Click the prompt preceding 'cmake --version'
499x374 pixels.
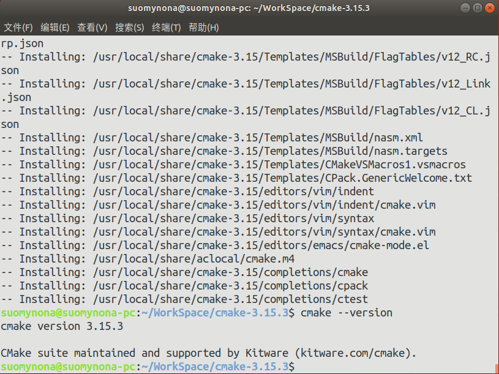pos(148,313)
